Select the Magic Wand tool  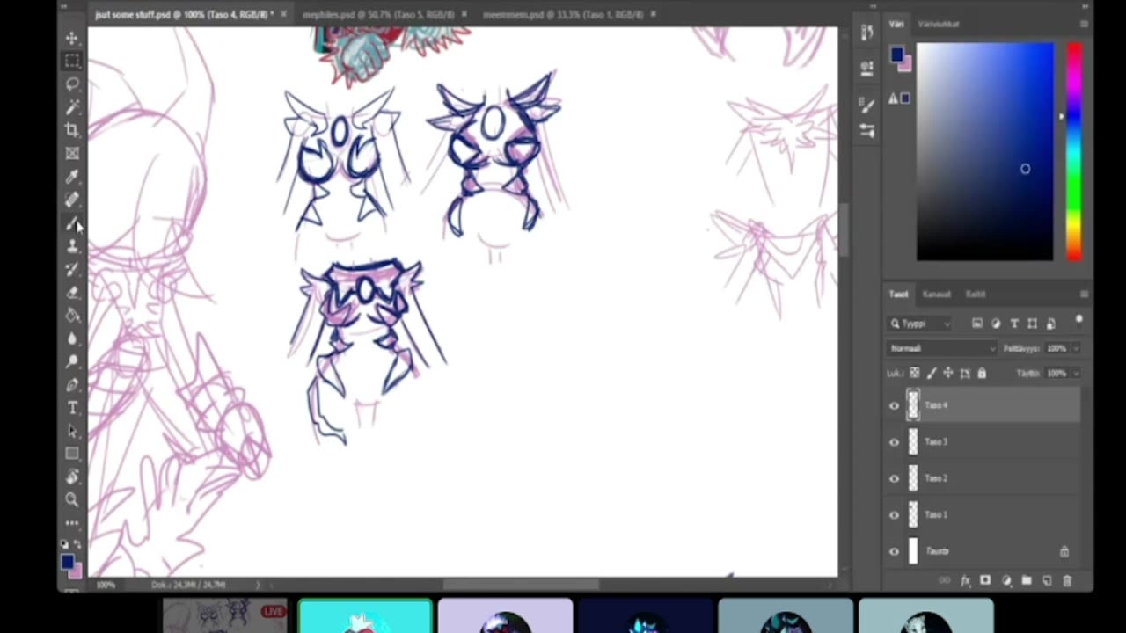point(72,106)
